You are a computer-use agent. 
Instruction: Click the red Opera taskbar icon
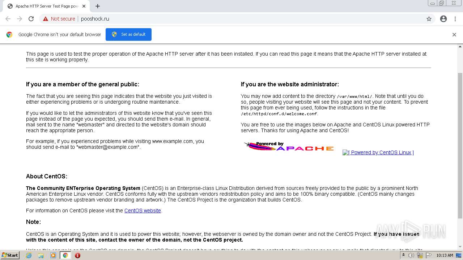coord(77,255)
